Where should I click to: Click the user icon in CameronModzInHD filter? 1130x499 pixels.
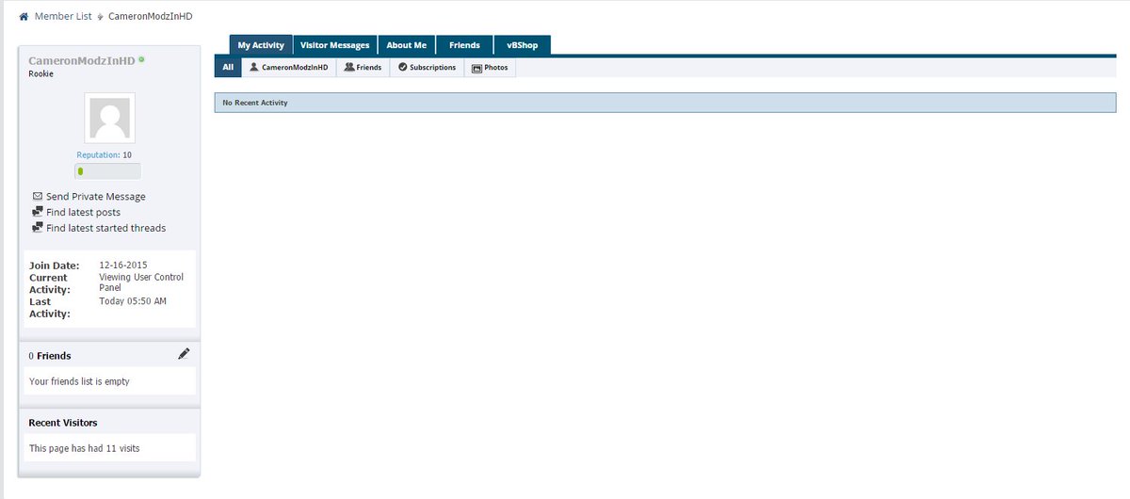(253, 68)
